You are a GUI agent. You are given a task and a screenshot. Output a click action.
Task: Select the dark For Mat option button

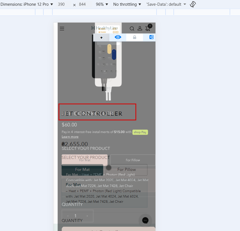(x=82, y=170)
